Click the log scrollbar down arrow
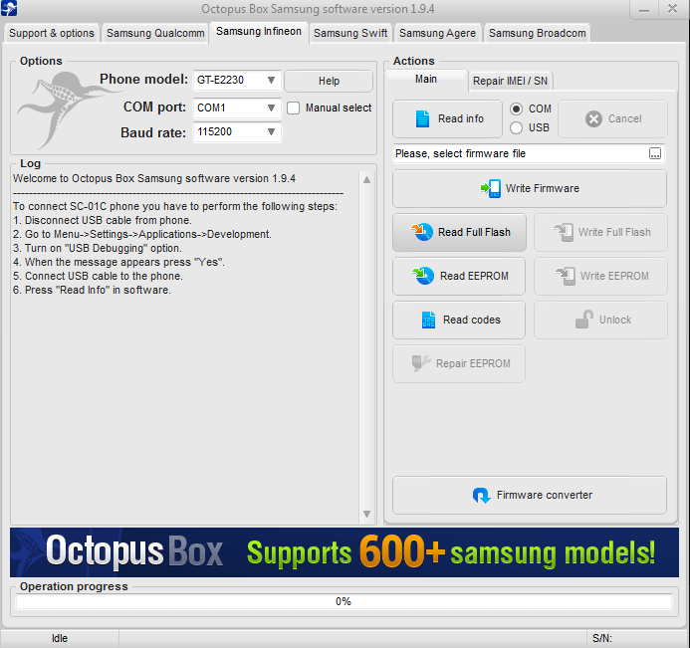Image resolution: width=690 pixels, height=648 pixels. click(x=366, y=514)
